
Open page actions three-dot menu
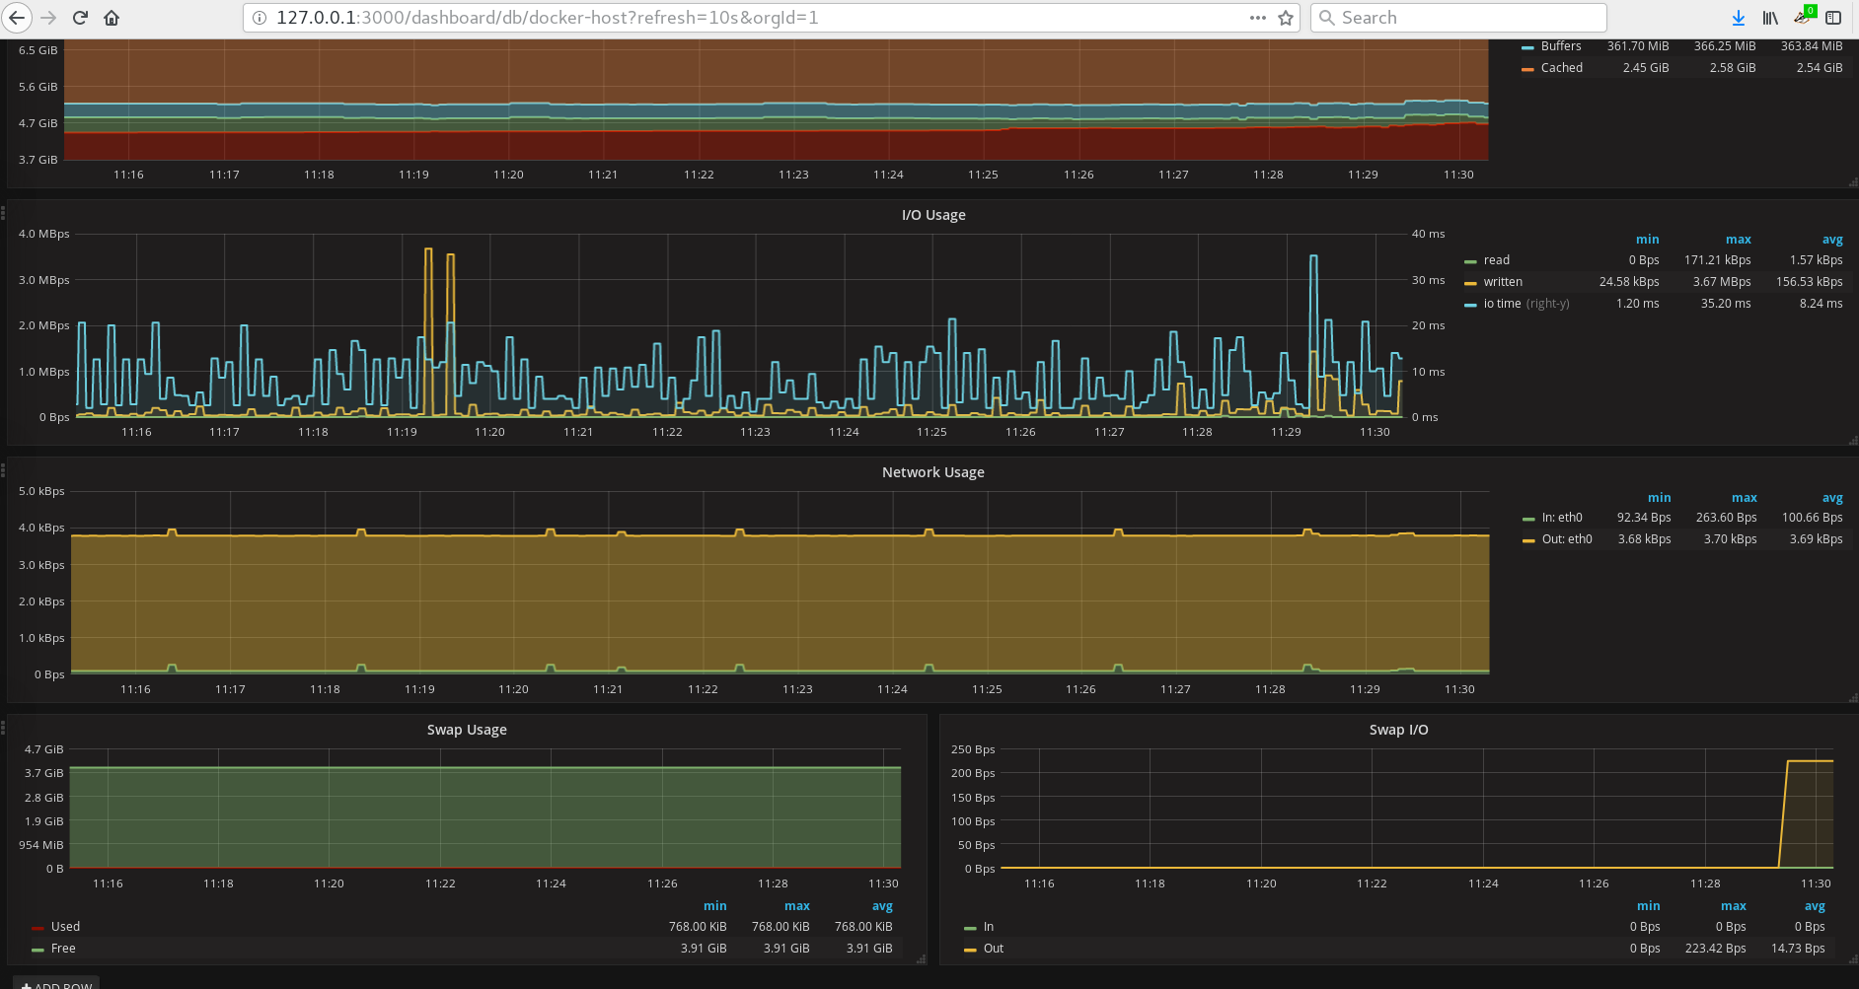pyautogui.click(x=1257, y=18)
